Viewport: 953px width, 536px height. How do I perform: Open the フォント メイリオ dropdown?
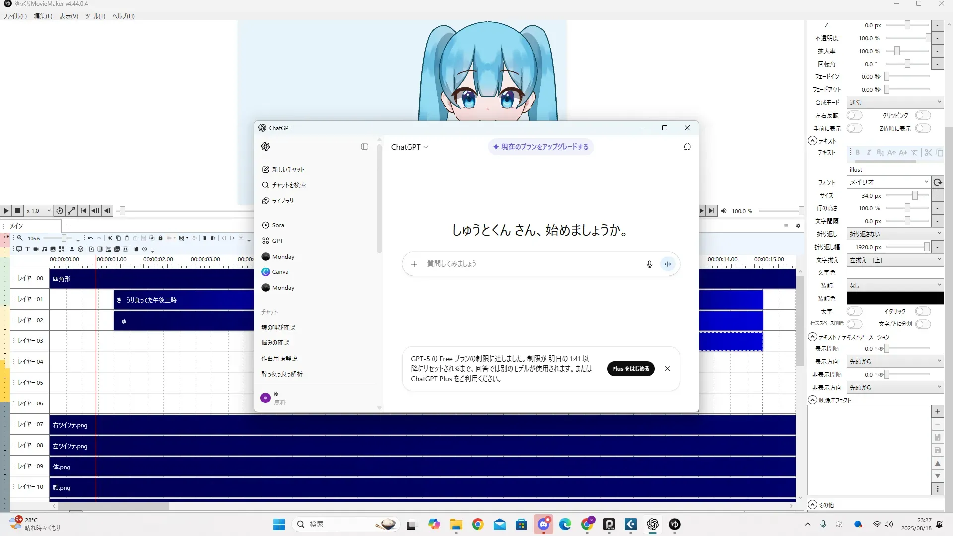pos(887,182)
